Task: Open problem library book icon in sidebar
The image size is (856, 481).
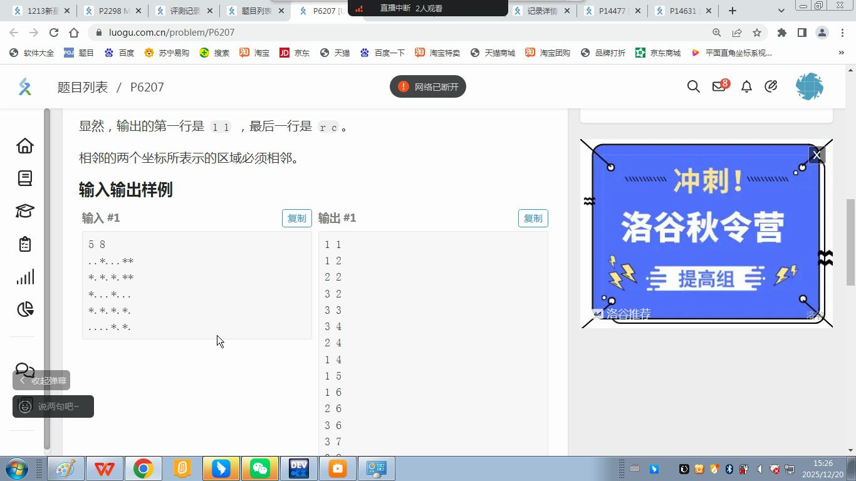Action: coord(24,178)
